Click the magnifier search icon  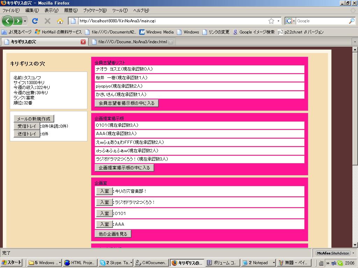[x=352, y=21]
